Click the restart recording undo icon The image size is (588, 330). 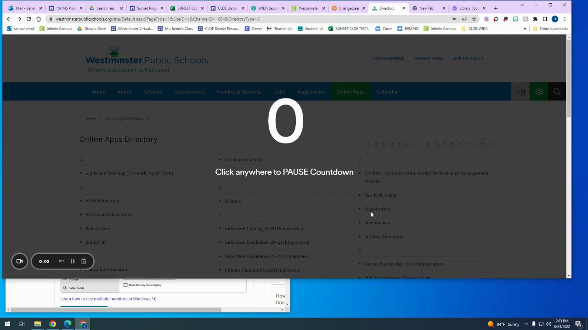pyautogui.click(x=62, y=261)
